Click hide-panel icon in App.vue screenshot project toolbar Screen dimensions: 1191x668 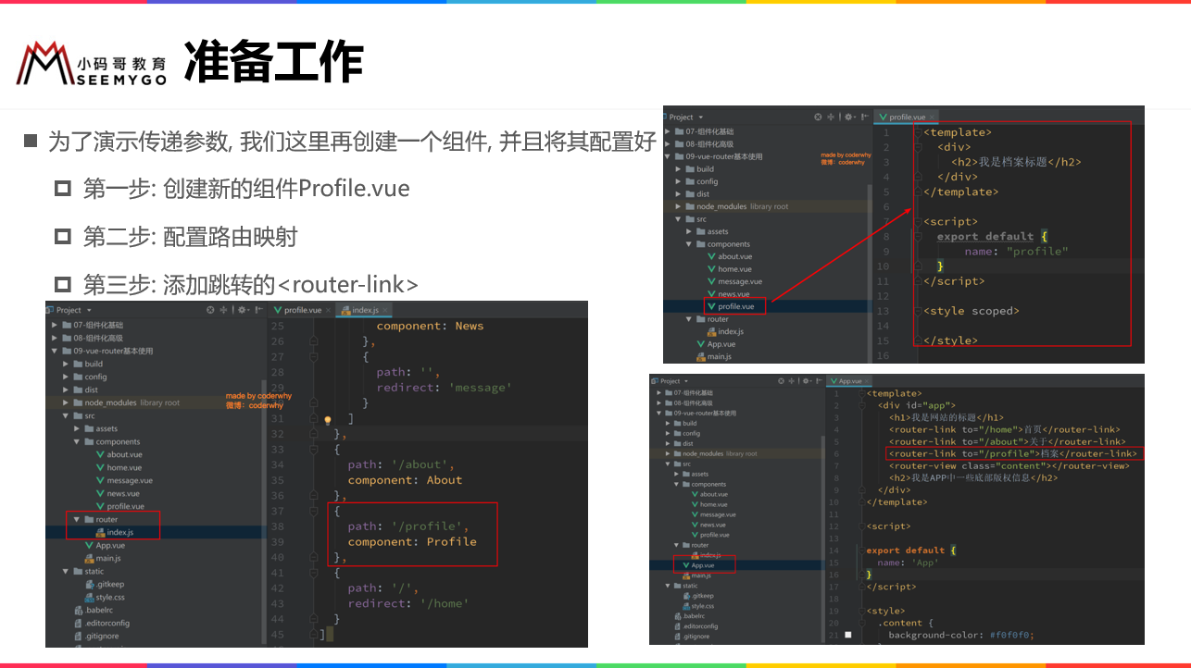(x=819, y=381)
